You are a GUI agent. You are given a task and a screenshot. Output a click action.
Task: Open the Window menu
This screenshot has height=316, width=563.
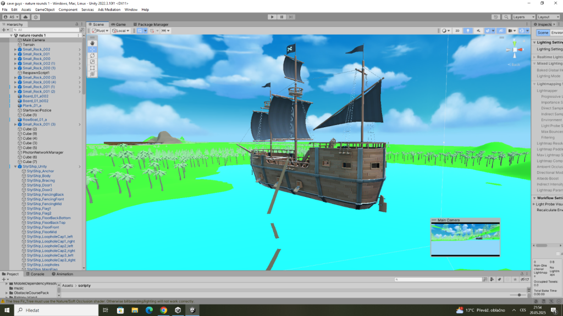[x=131, y=10]
